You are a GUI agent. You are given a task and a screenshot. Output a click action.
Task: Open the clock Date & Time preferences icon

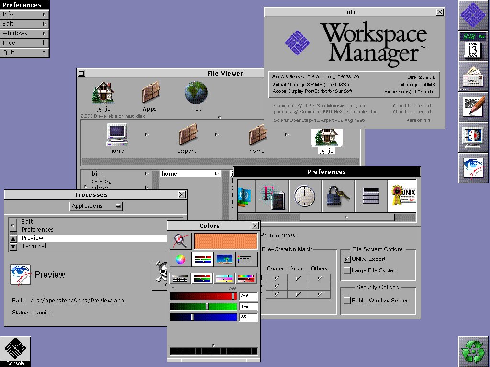pos(305,196)
